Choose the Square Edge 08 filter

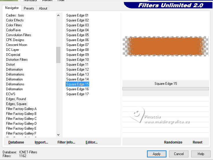(x=78, y=50)
